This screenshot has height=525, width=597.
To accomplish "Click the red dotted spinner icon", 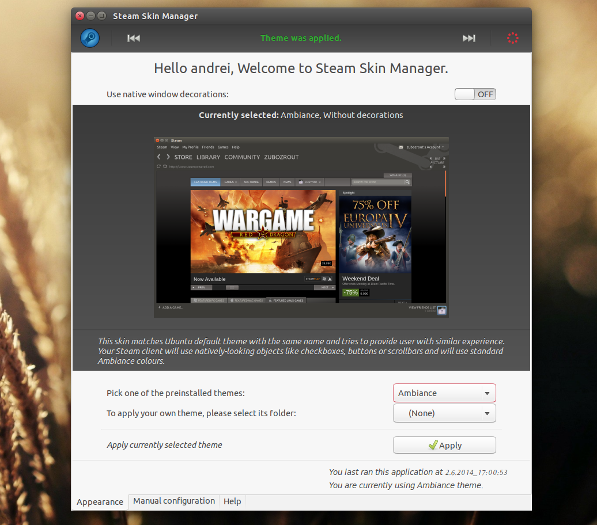I will click(x=512, y=38).
